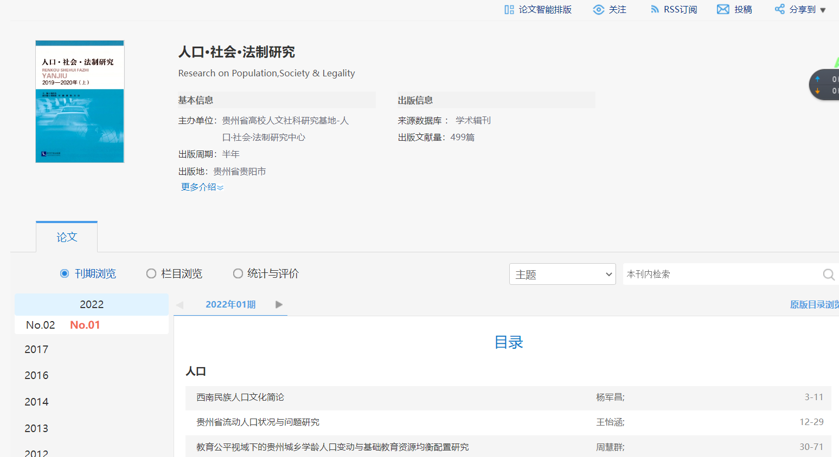Click the 本刊内检索 search input field
Image resolution: width=839 pixels, height=457 pixels.
coord(720,275)
